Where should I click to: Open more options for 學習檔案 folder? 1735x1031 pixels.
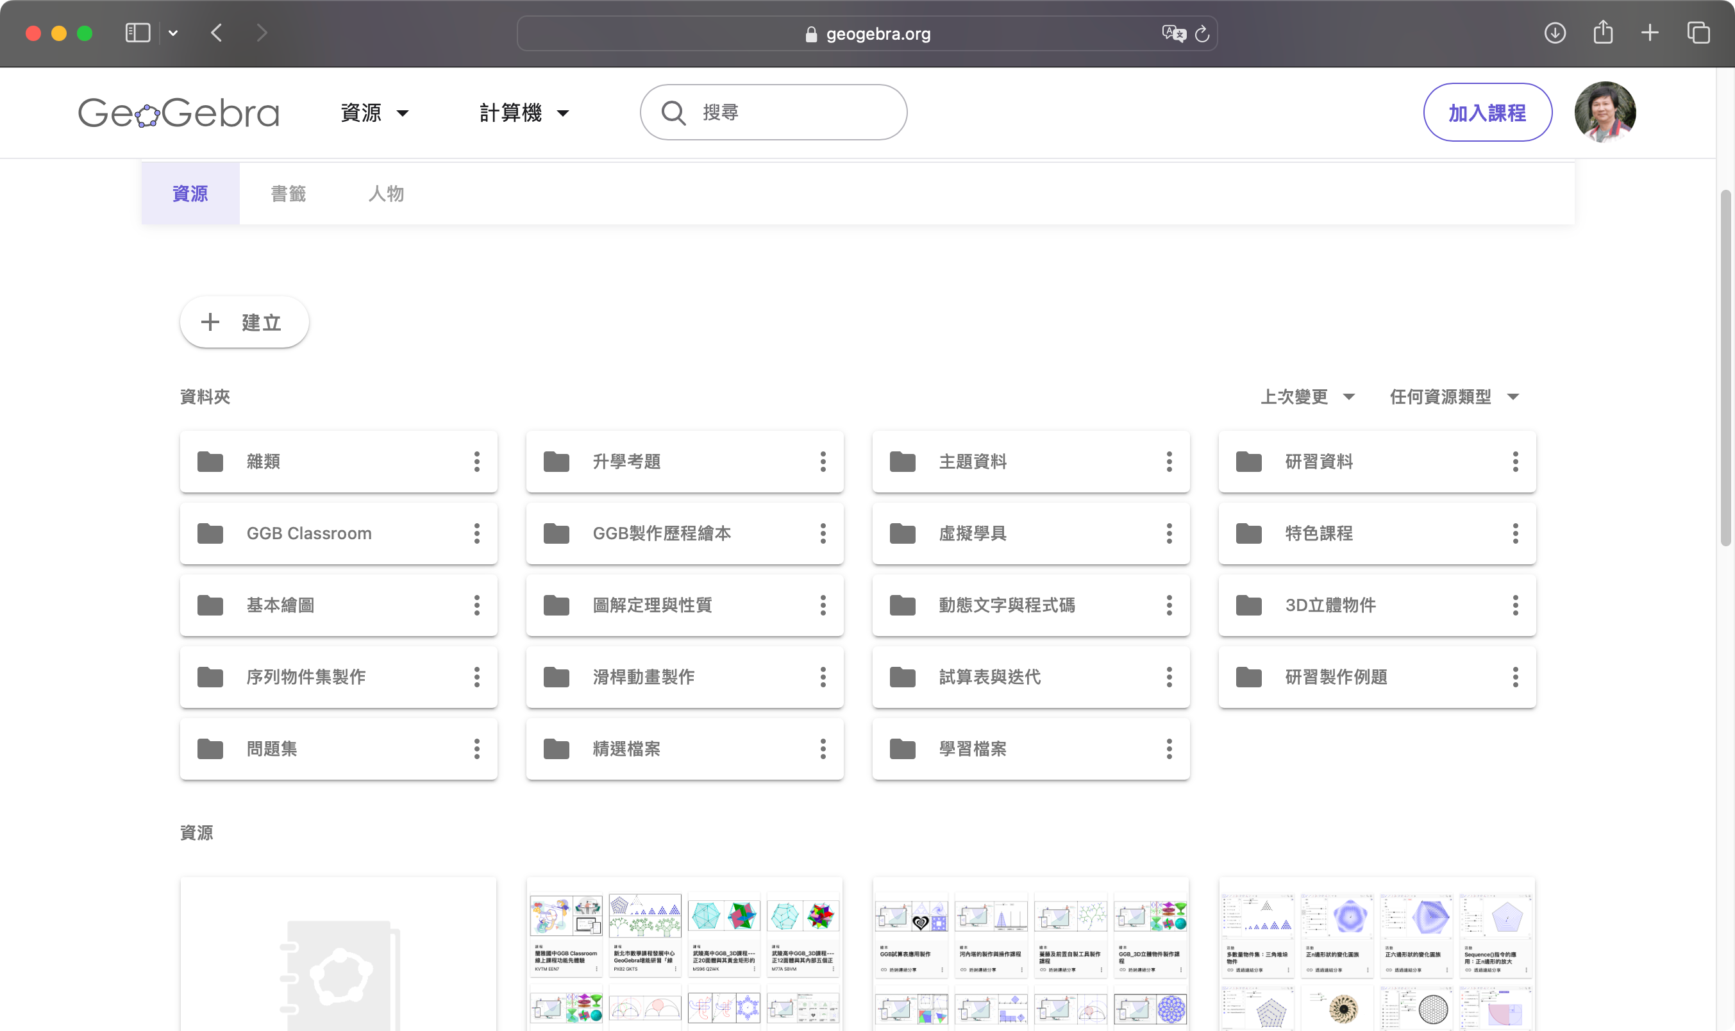(1169, 749)
